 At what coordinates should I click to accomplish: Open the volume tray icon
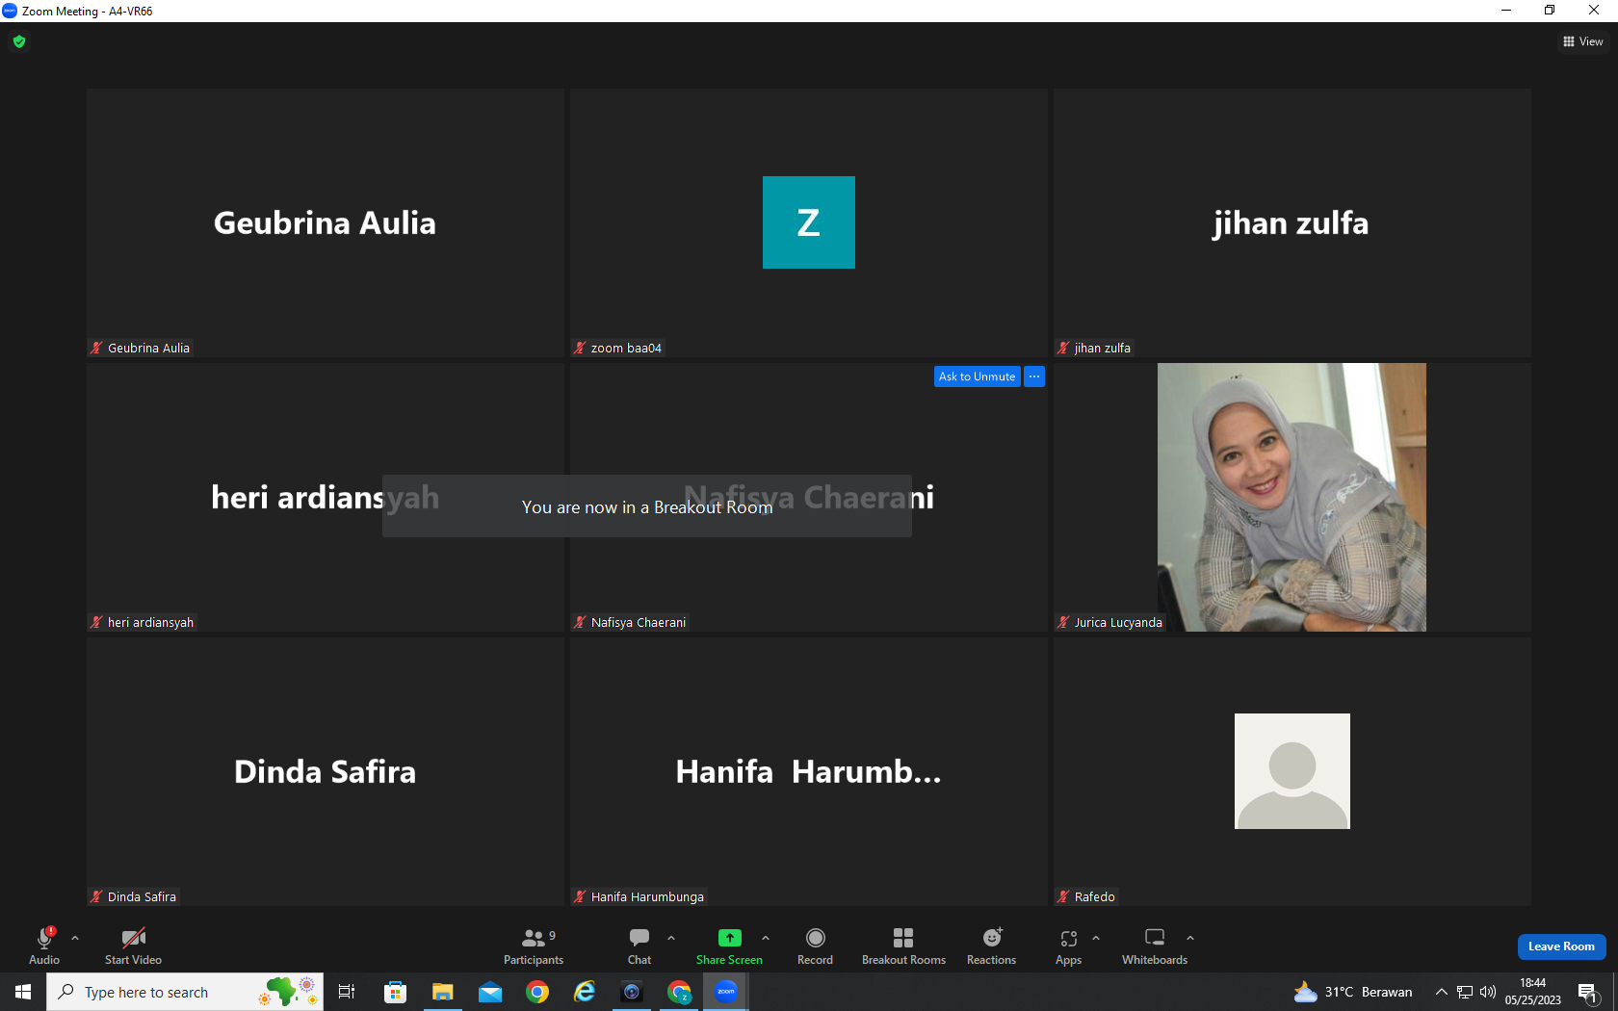point(1488,992)
